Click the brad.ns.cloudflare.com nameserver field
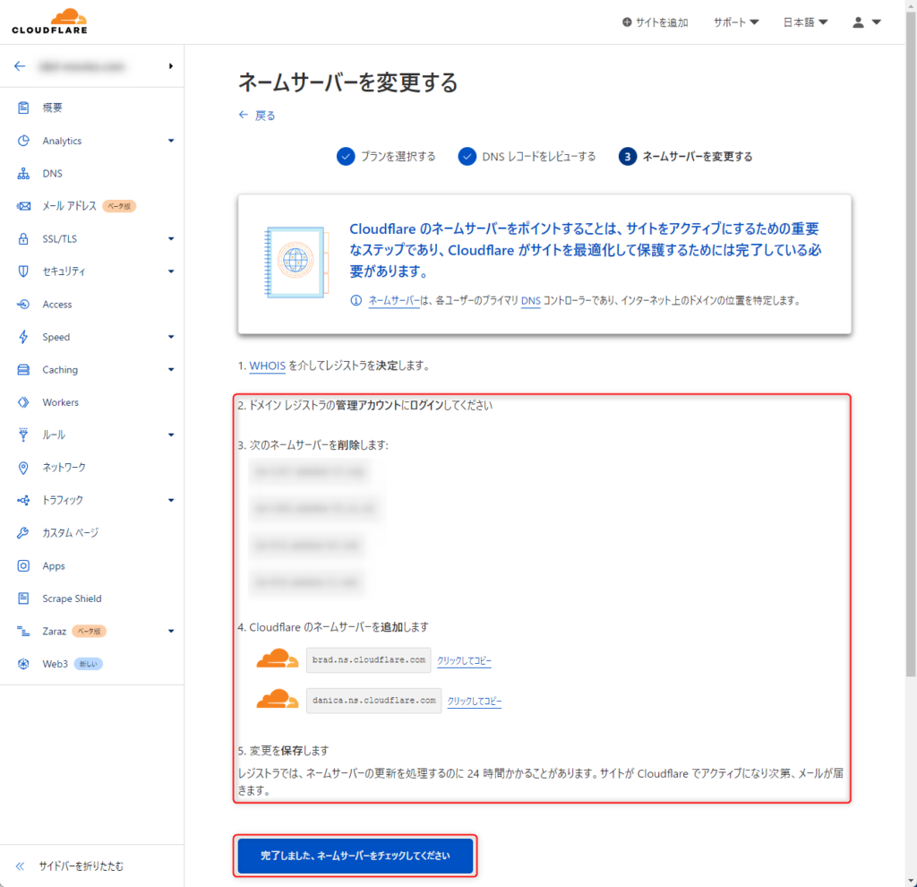 tap(368, 660)
